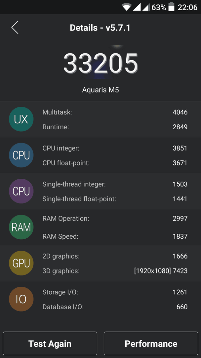Tap the Wi-Fi status bar icon
The image size is (201, 358).
pos(126,7)
